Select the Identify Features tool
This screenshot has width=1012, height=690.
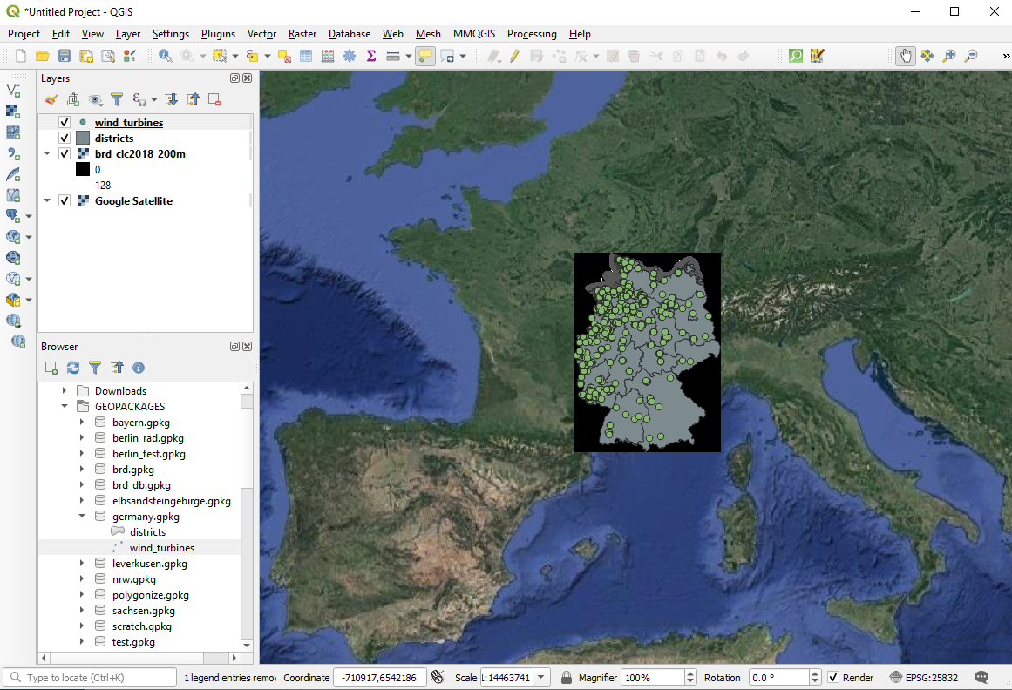click(x=166, y=56)
